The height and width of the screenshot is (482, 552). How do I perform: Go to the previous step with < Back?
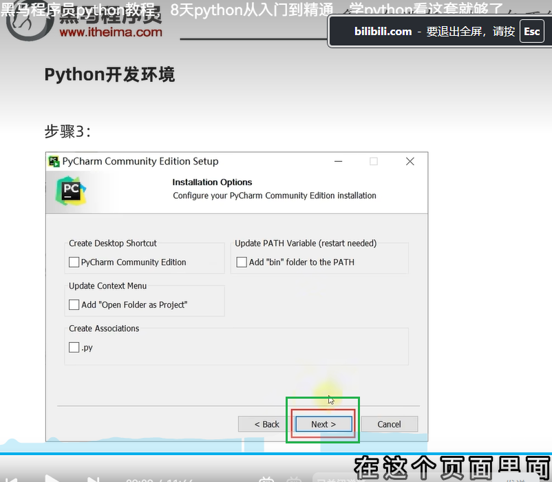(x=266, y=424)
